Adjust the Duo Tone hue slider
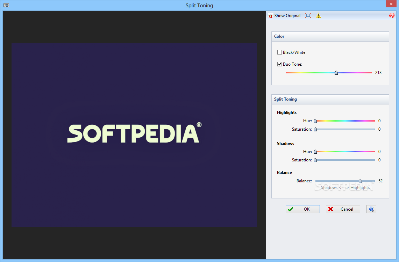The width and height of the screenshot is (399, 262). (336, 73)
